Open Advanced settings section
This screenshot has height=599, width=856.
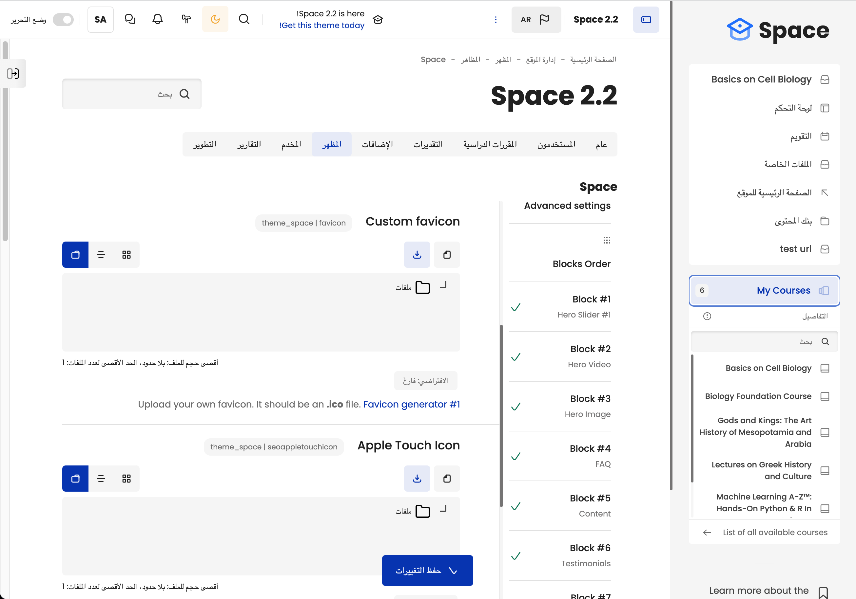(x=567, y=206)
